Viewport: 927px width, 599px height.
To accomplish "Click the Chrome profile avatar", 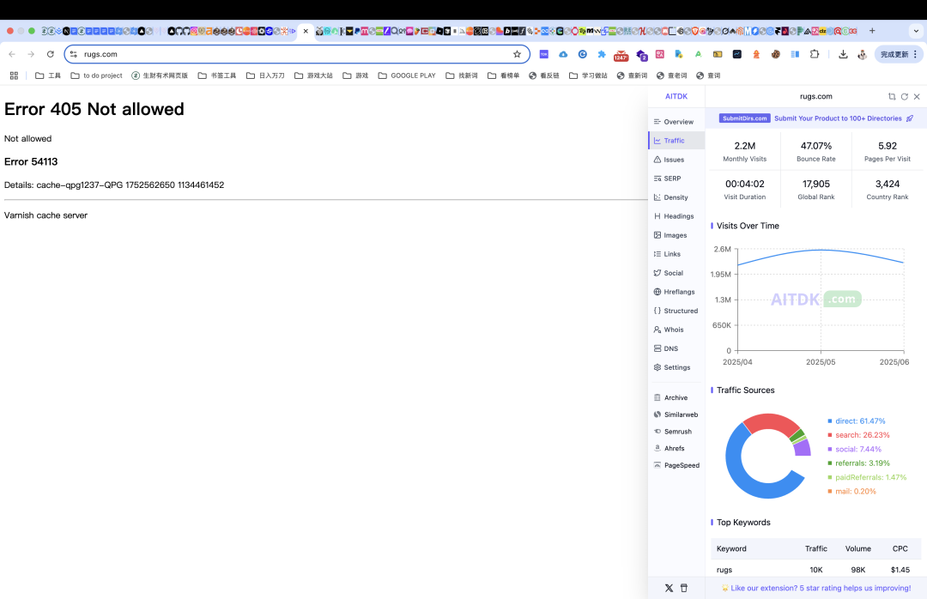I will point(862,54).
